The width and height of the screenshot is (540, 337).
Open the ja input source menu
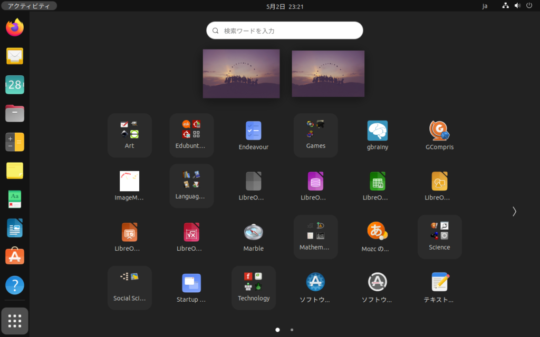click(x=485, y=6)
